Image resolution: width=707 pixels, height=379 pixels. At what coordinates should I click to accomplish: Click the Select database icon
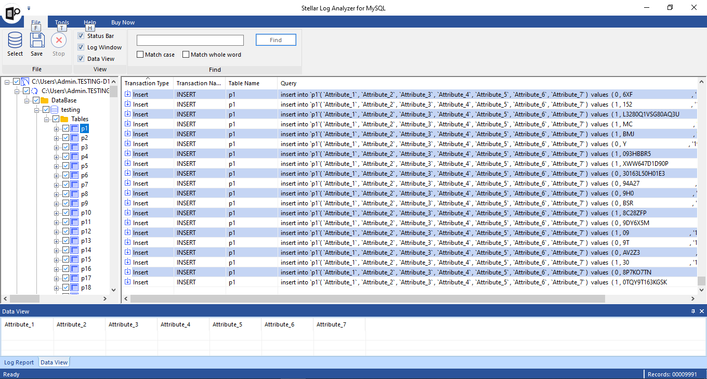tap(15, 40)
